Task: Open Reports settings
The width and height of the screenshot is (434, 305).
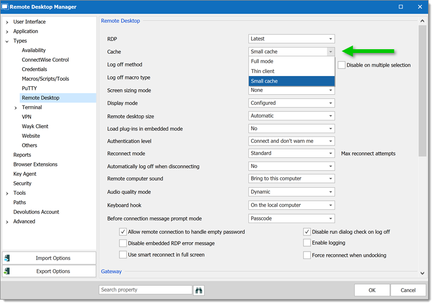Action: pos(22,155)
